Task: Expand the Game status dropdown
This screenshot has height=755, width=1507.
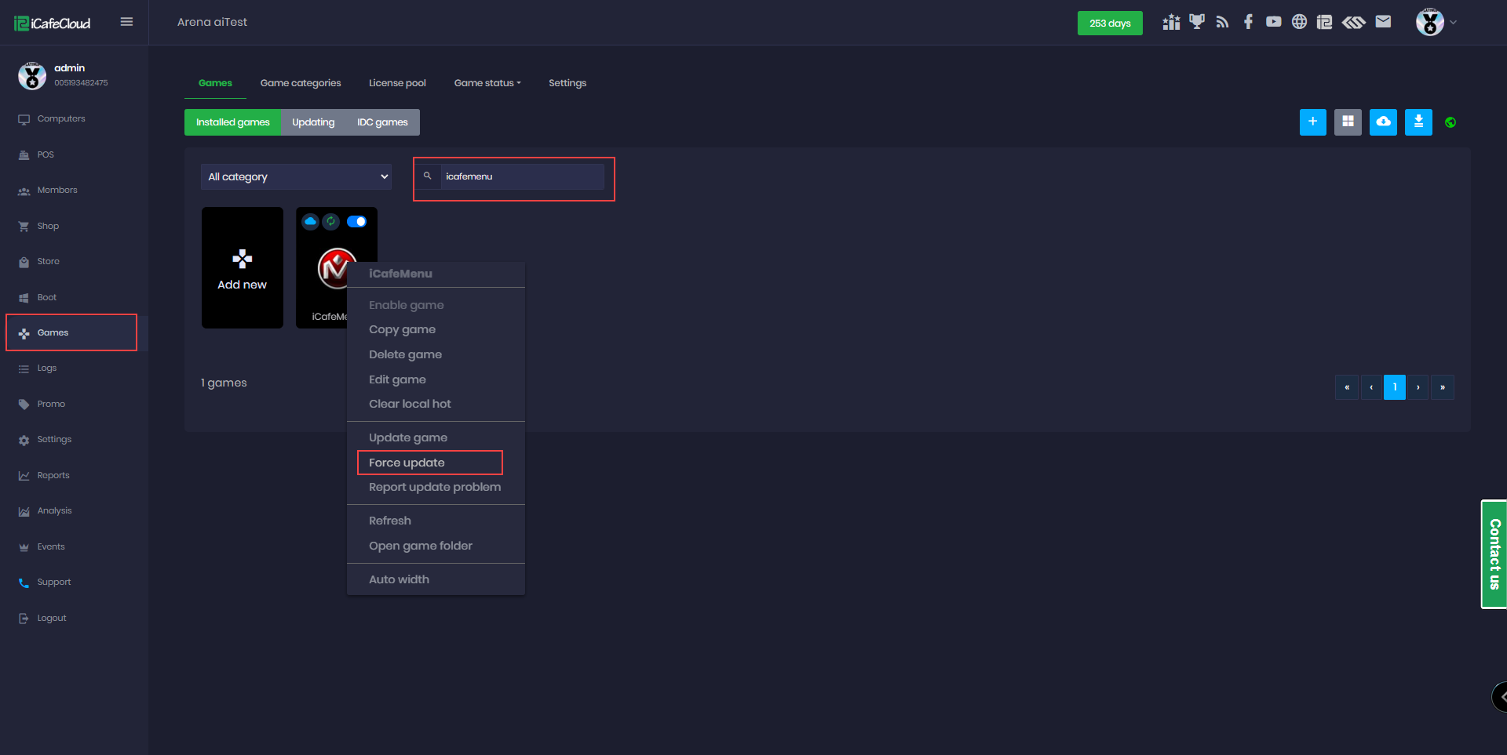Action: (x=487, y=83)
